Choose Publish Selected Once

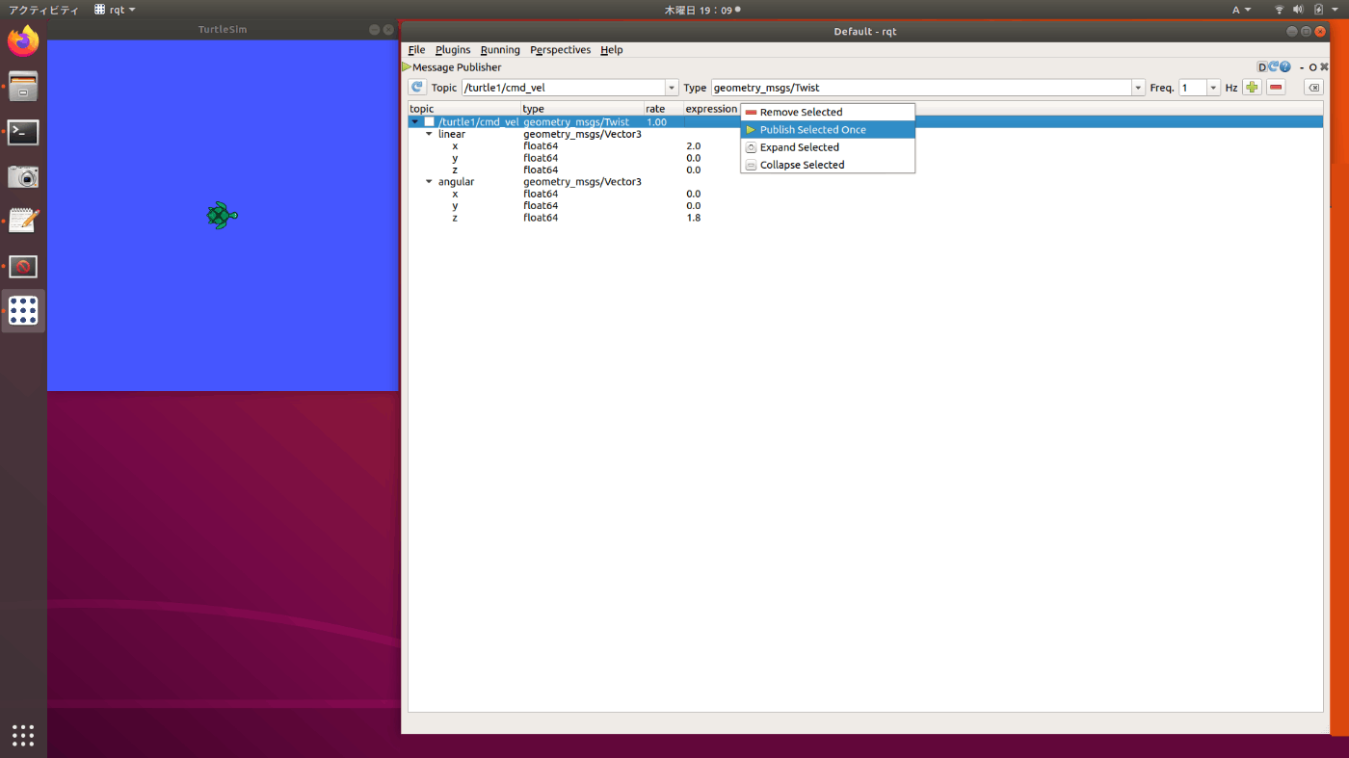828,129
